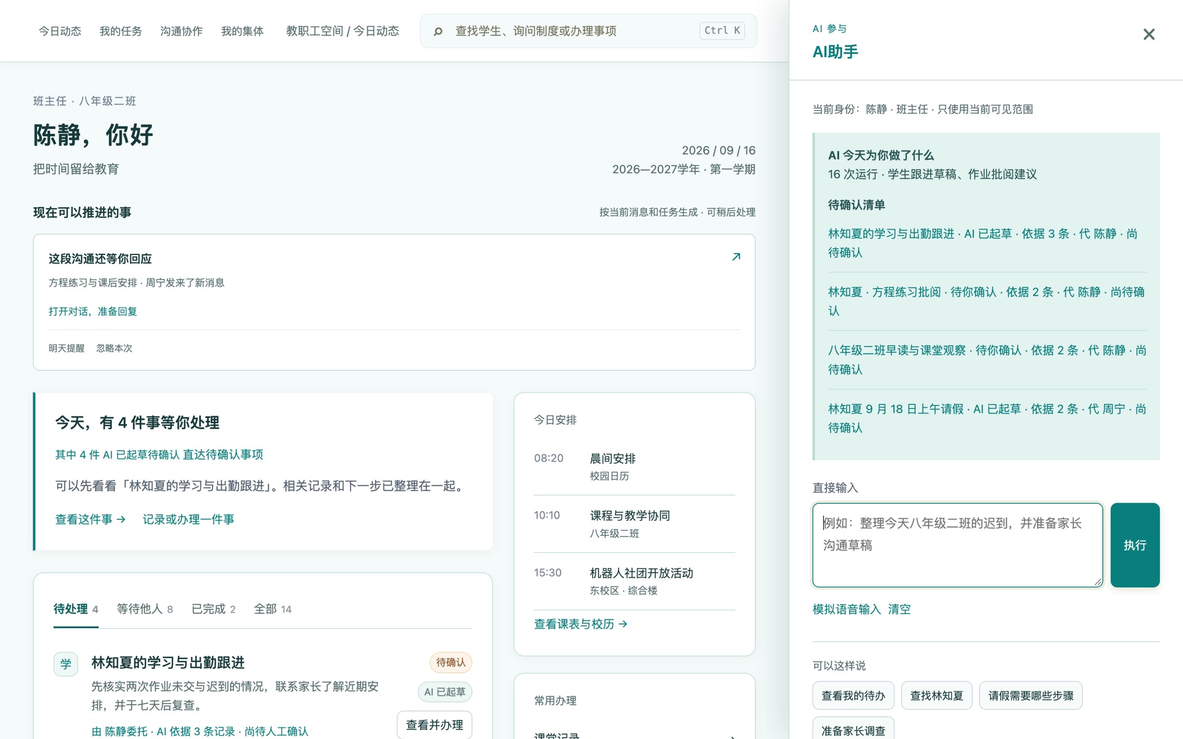Image resolution: width=1183 pixels, height=739 pixels.
Task: Select the 查找林知夏 suggestion chip
Action: (x=937, y=696)
